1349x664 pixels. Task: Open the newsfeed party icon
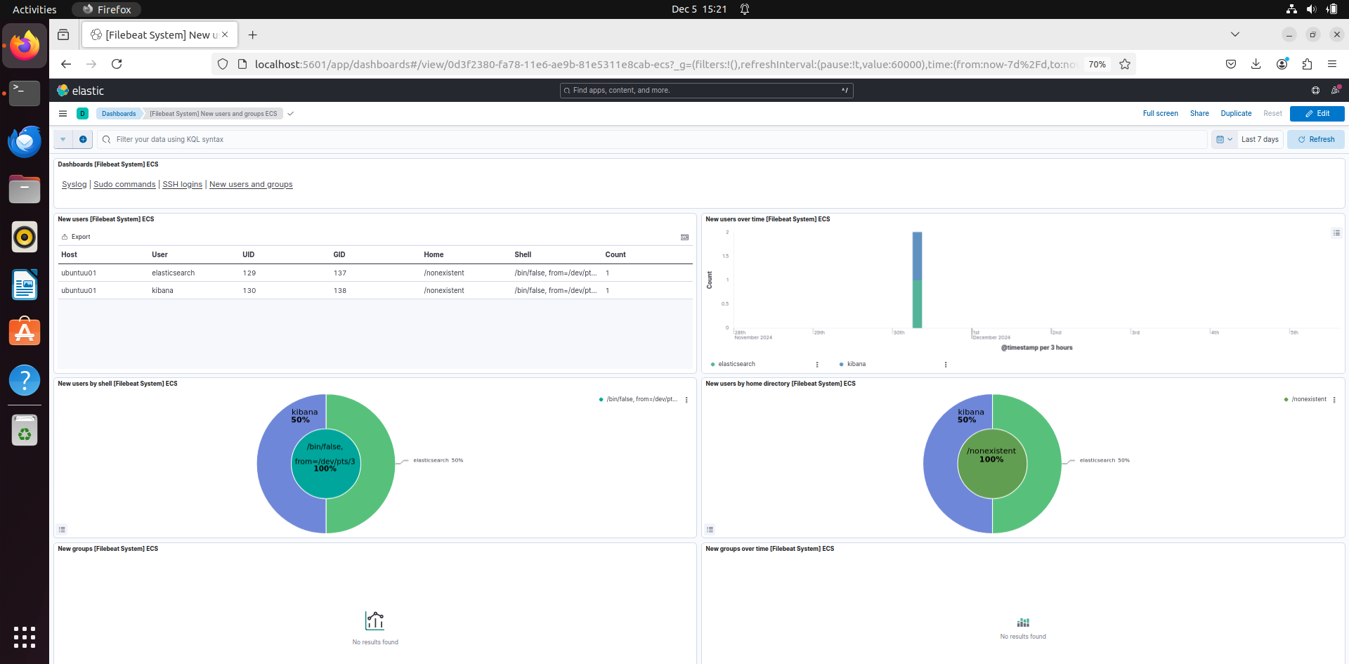click(1335, 91)
